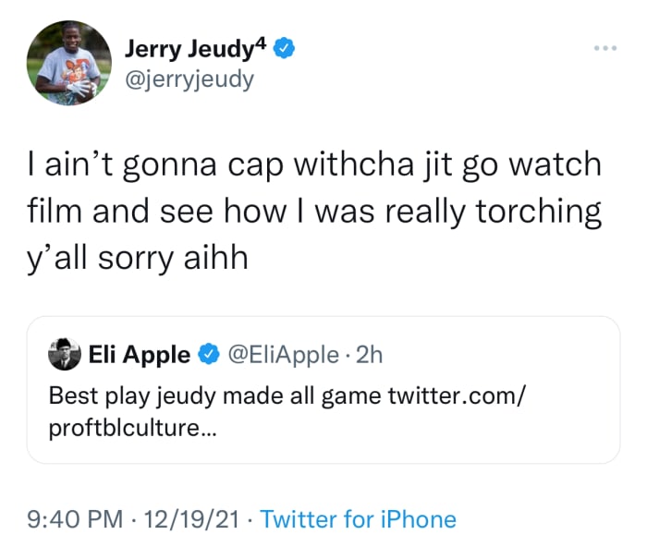Click the Eli Apple display name
This screenshot has width=647, height=547.
(x=140, y=354)
